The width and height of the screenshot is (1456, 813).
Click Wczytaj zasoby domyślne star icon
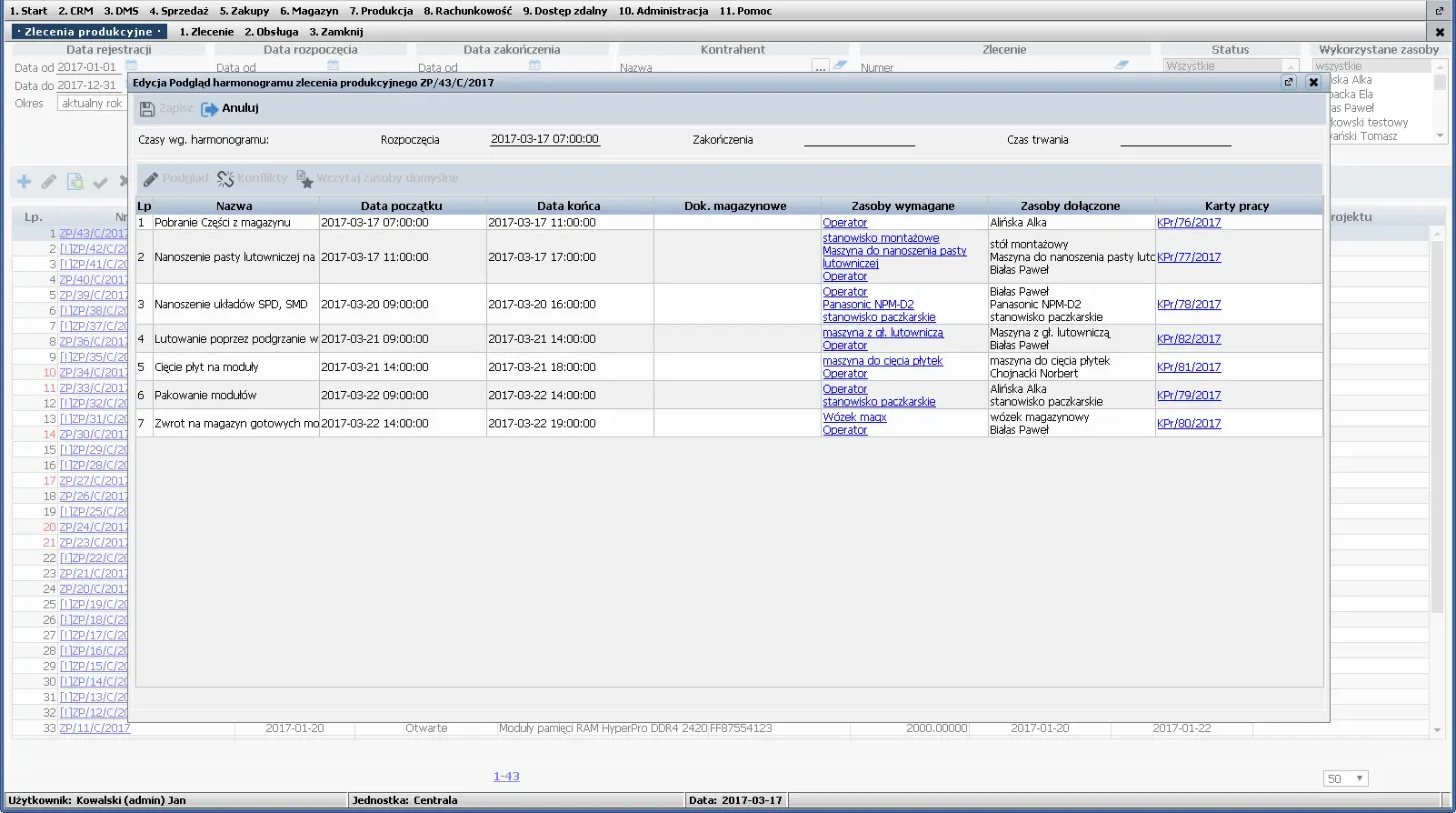coord(305,179)
